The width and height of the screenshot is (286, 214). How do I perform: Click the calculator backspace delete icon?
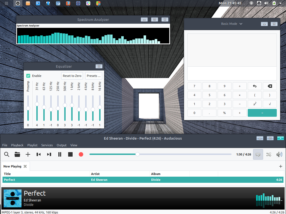coord(270,86)
